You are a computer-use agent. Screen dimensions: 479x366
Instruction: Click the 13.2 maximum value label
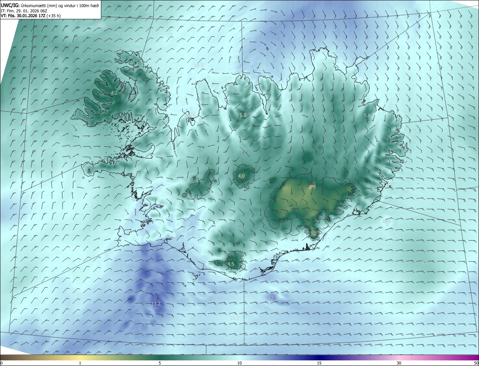156,304
